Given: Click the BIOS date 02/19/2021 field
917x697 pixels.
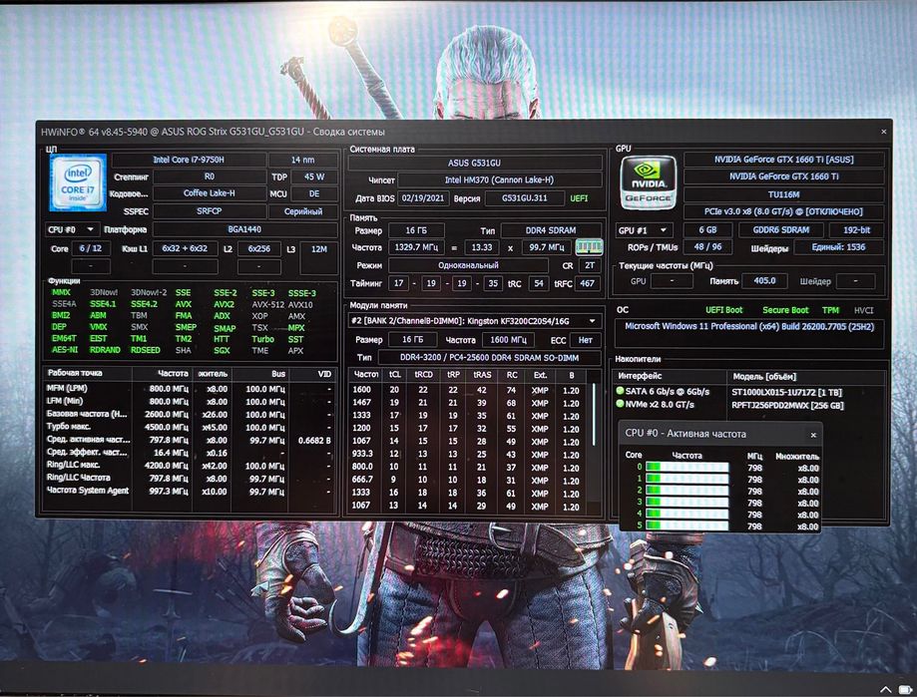Looking at the screenshot, I should 423,198.
